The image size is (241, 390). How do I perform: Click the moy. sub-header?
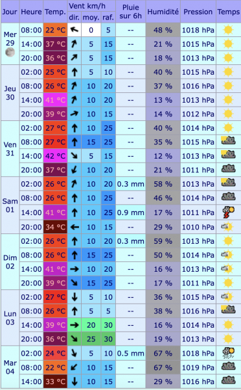91,17
